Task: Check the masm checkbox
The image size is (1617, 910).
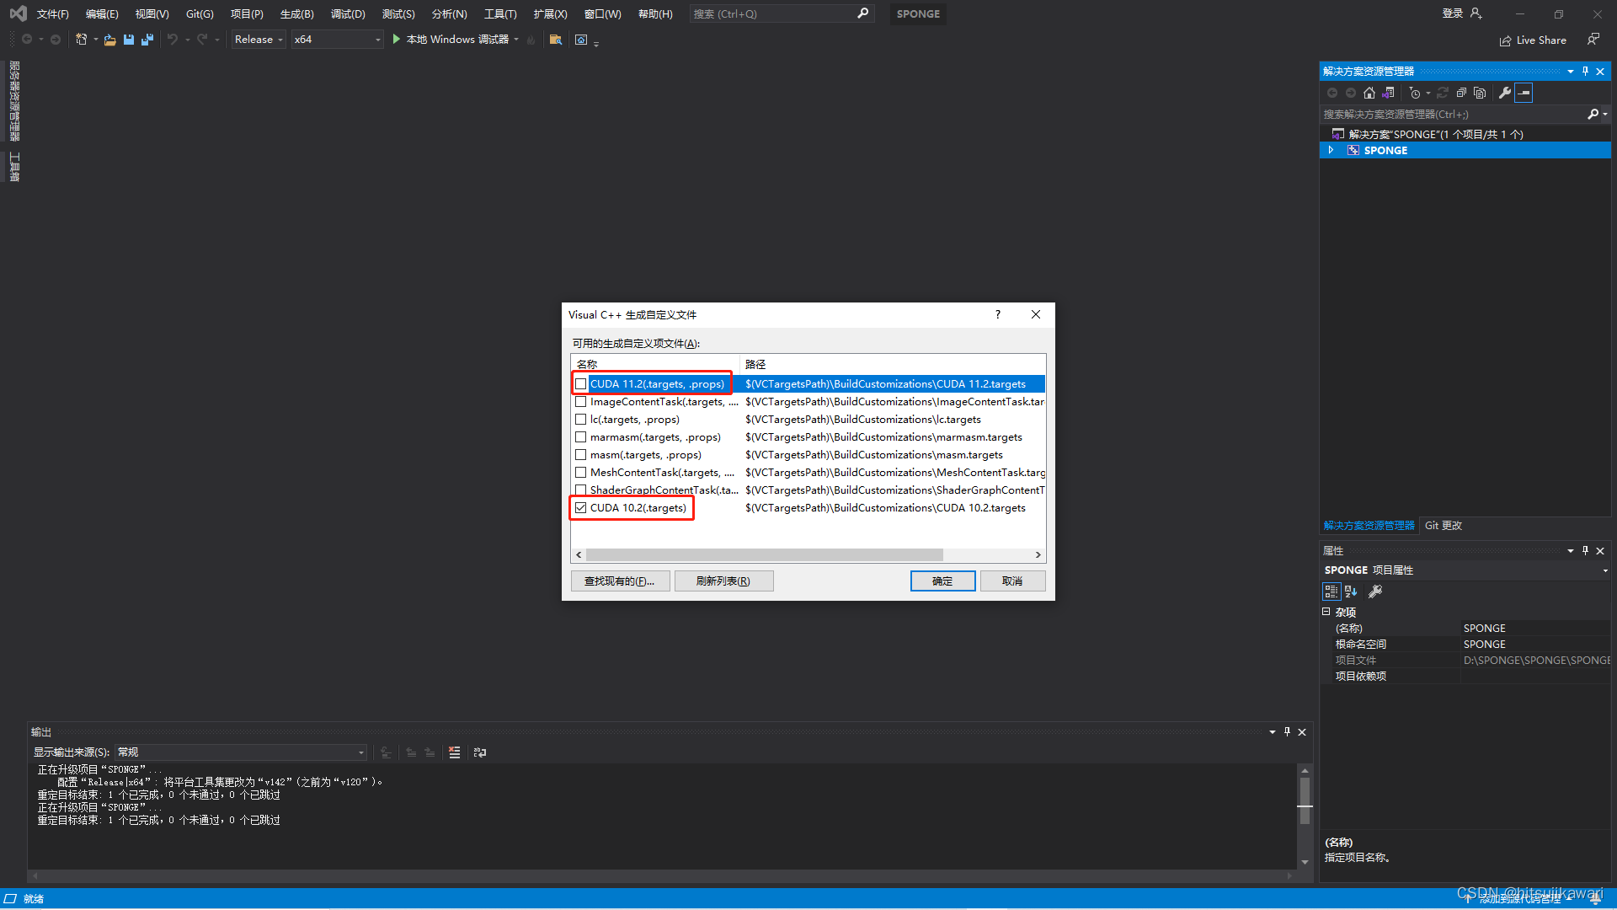Action: click(x=581, y=455)
